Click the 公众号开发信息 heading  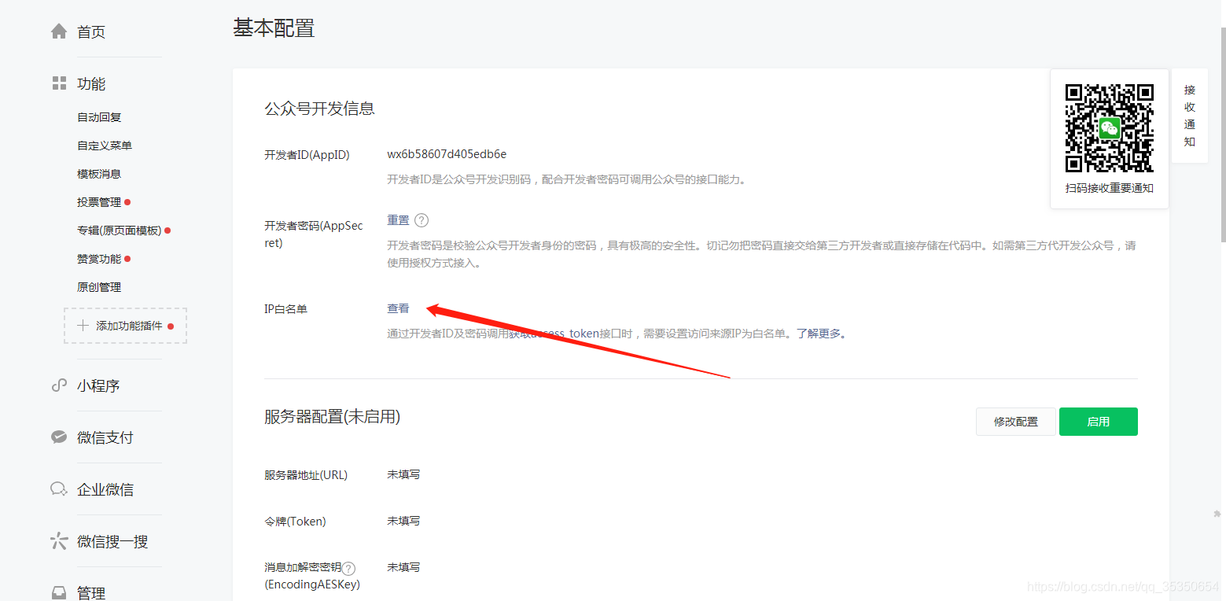click(x=319, y=109)
